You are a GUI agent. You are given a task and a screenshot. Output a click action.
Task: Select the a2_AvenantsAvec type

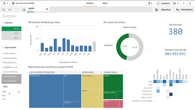[12, 58]
